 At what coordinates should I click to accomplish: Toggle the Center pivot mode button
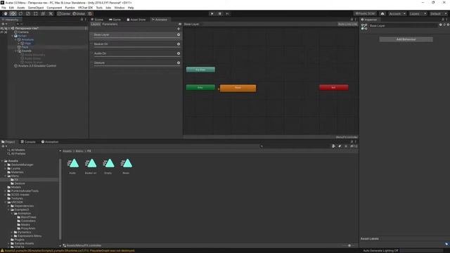coord(64,13)
